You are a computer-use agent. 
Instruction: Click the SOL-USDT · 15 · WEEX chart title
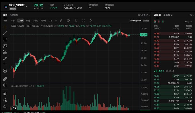click(x=25, y=26)
